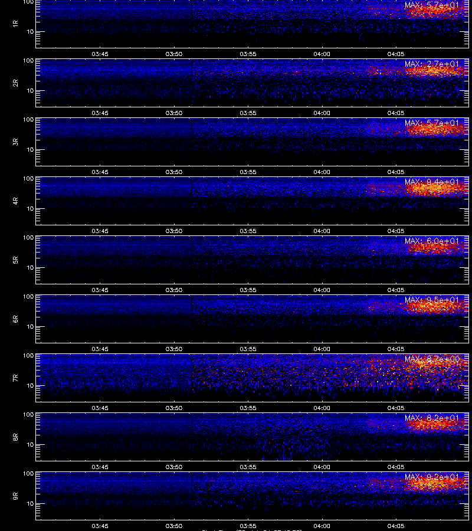This screenshot has height=531, width=472.
Task: Click inside the 7R spectrogram plot area
Action: pos(253,378)
